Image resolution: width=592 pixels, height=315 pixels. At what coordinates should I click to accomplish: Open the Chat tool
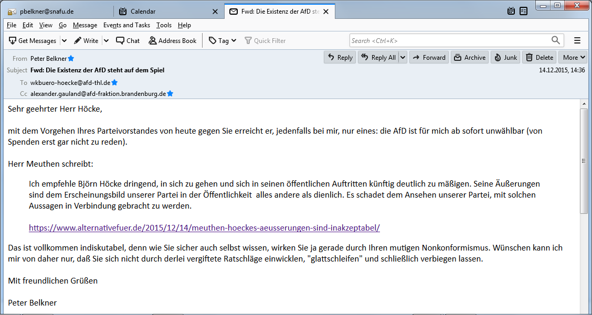point(128,41)
